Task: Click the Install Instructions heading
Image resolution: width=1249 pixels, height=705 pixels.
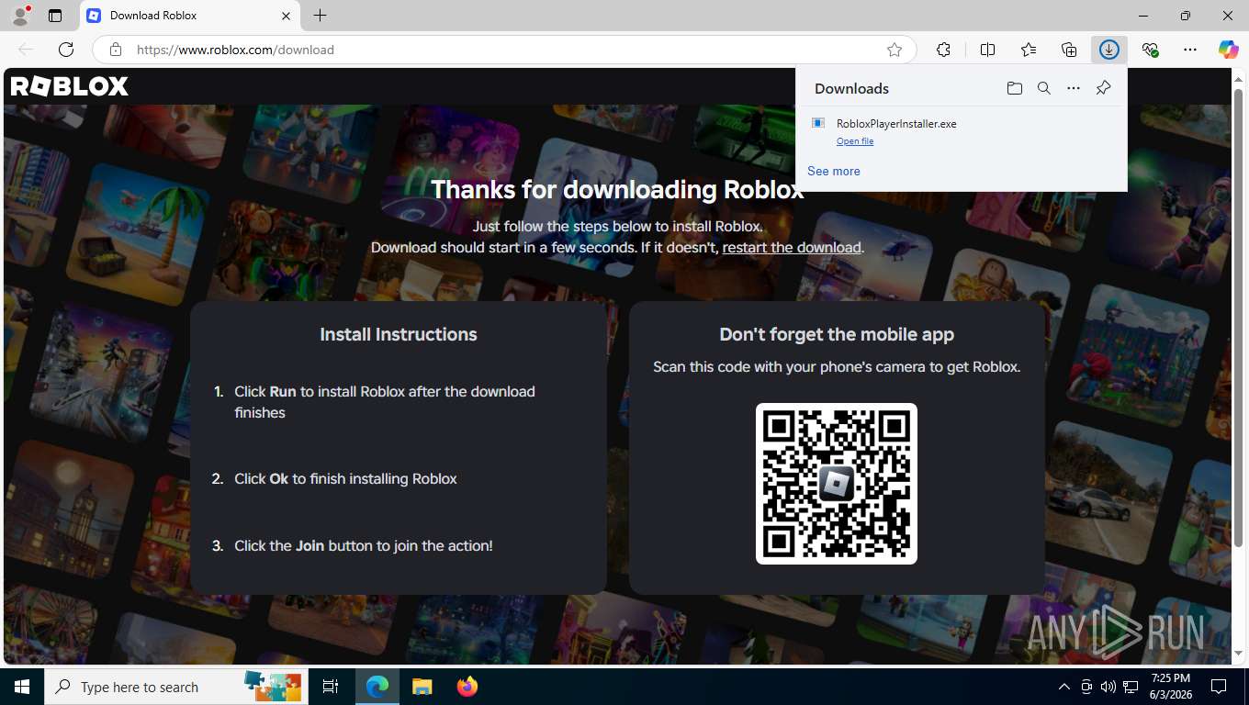Action: click(399, 334)
